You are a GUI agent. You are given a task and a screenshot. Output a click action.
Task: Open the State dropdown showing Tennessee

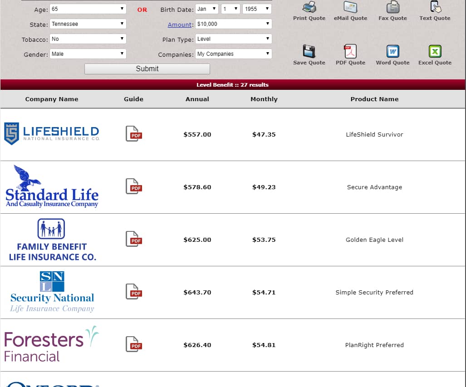(x=88, y=24)
